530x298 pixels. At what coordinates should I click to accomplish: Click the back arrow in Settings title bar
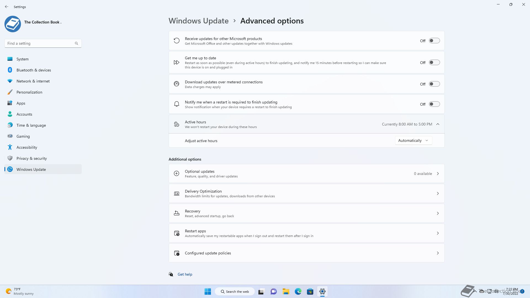click(7, 7)
